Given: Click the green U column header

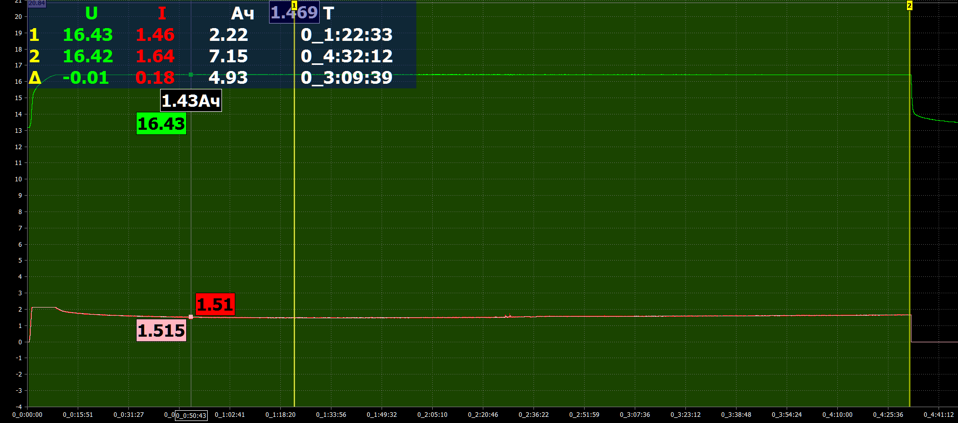Looking at the screenshot, I should pyautogui.click(x=92, y=13).
